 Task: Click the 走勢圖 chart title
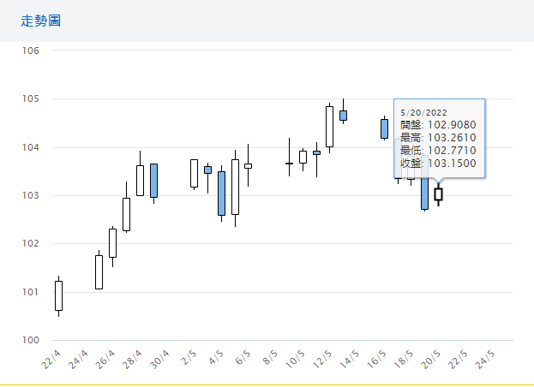point(40,20)
